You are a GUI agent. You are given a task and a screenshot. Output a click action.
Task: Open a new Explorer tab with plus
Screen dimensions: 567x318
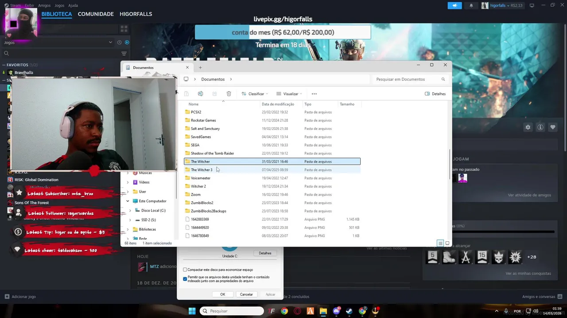(x=200, y=68)
